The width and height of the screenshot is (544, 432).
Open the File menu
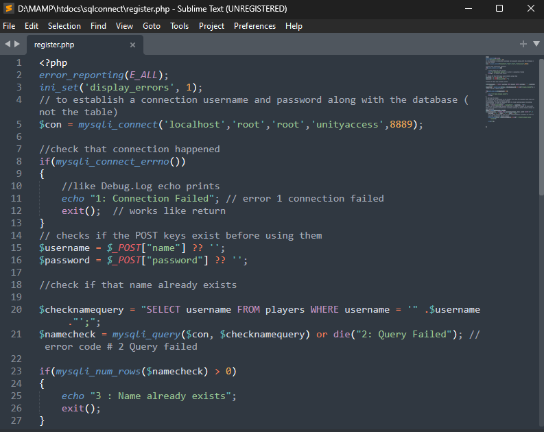click(x=9, y=26)
